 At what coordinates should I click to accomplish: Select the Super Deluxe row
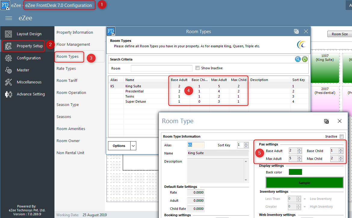(x=208, y=101)
